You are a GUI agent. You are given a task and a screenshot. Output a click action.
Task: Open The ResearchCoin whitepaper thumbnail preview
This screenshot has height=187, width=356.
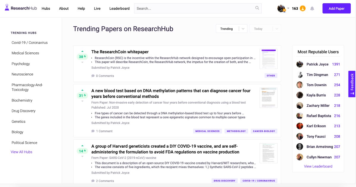click(268, 59)
